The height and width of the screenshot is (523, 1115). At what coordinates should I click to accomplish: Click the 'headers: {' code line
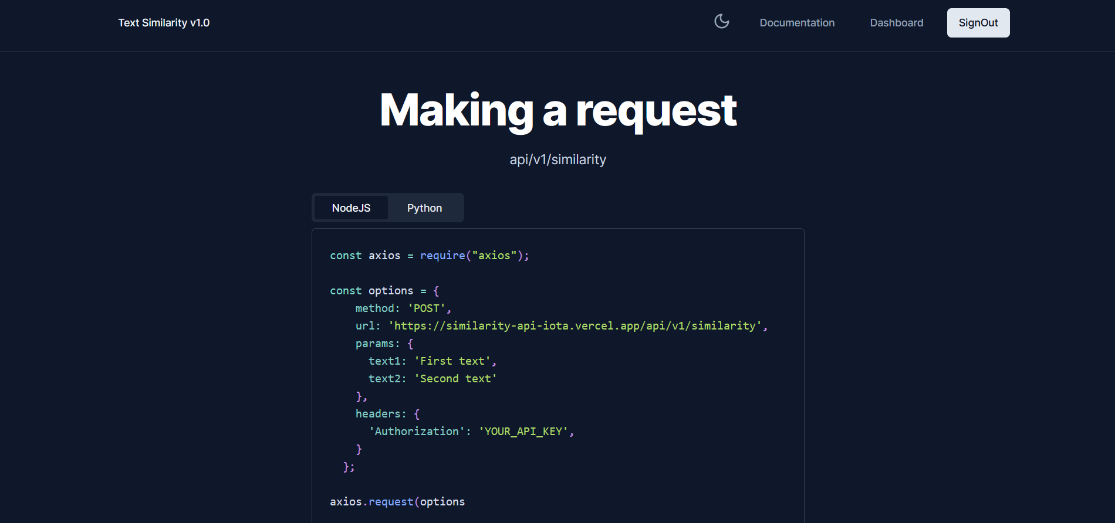387,414
